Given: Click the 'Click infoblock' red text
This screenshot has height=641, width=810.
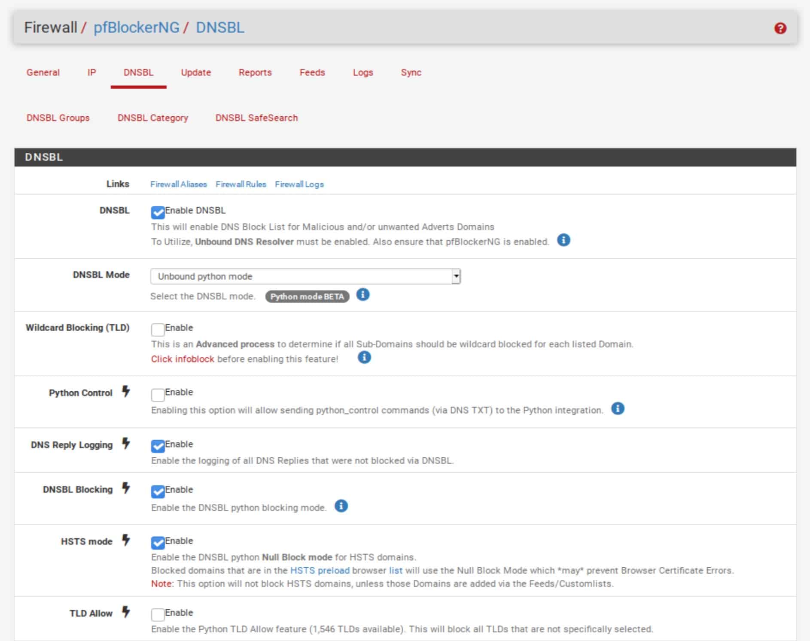Looking at the screenshot, I should (x=183, y=359).
